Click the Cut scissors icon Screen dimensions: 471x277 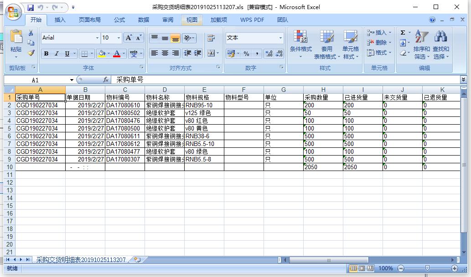[x=31, y=33]
